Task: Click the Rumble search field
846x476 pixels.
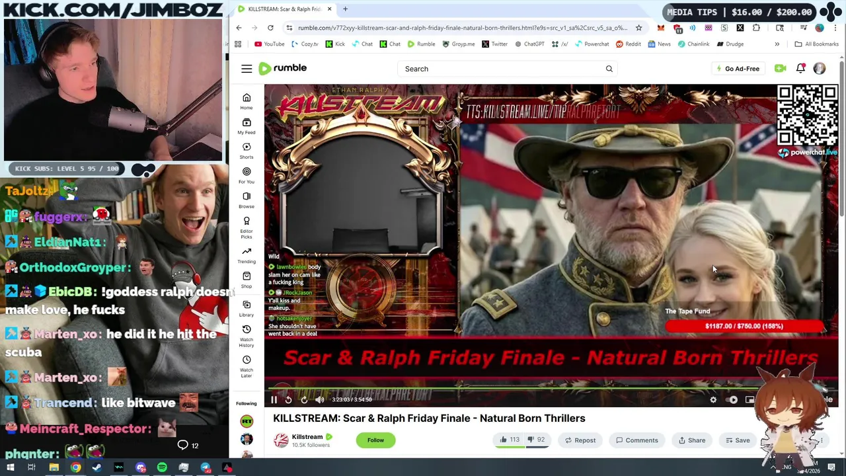Action: point(508,69)
